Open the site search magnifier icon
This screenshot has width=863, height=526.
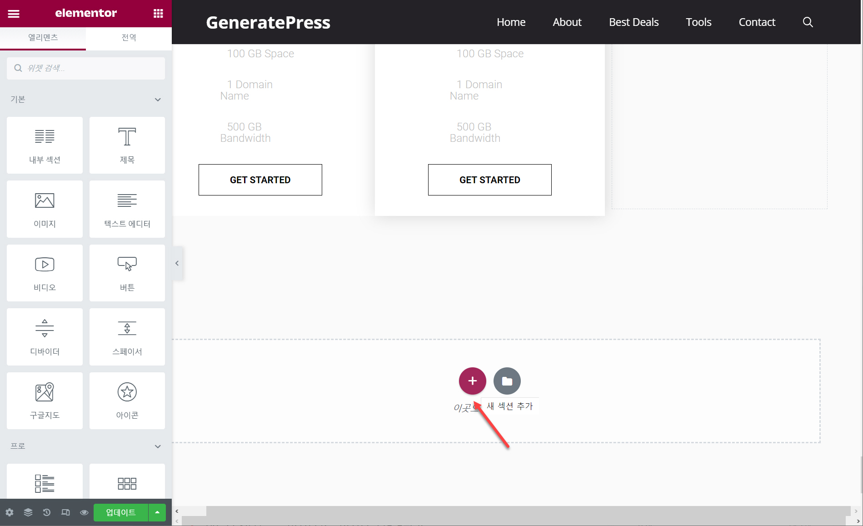(808, 22)
